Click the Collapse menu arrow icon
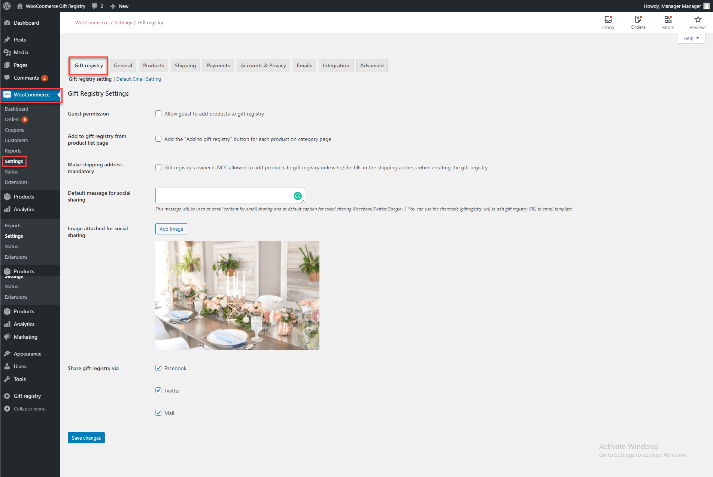Screen dimensions: 713x477 7,409
